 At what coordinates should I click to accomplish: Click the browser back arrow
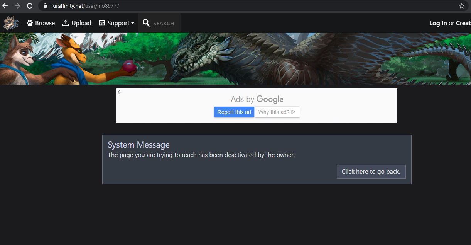(x=5, y=6)
